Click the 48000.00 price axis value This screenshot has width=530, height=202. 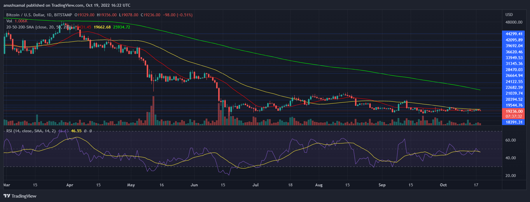[514, 22]
